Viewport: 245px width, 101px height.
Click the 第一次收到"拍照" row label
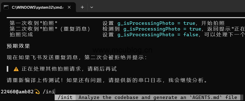click(x=34, y=23)
